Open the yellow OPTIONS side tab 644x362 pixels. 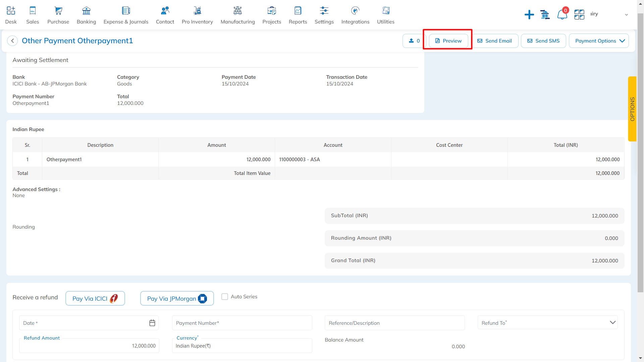(x=632, y=109)
